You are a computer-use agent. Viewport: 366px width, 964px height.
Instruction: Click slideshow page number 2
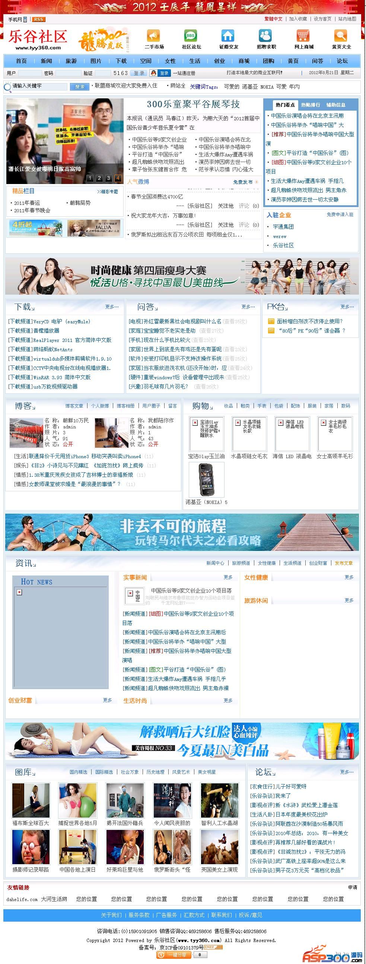pos(99,178)
